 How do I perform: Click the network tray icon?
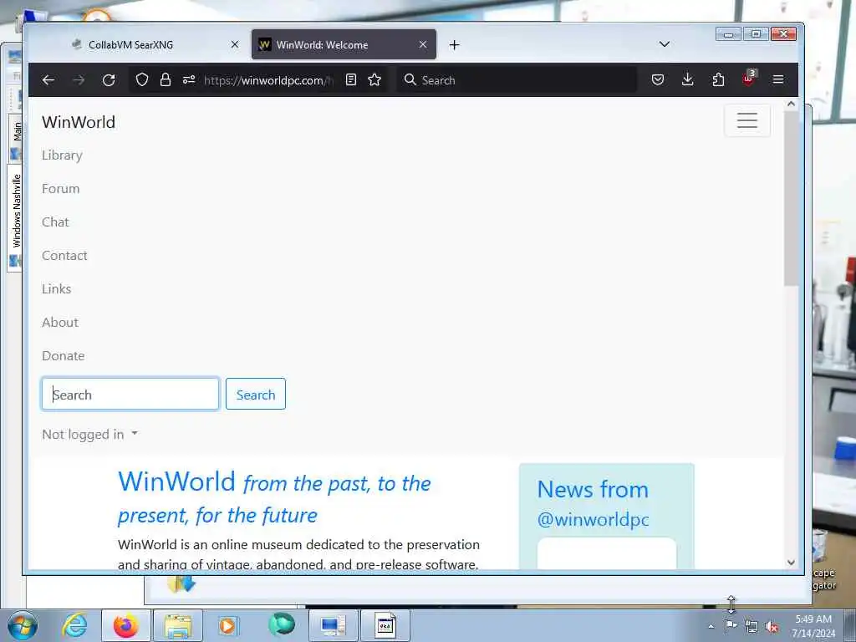click(752, 627)
